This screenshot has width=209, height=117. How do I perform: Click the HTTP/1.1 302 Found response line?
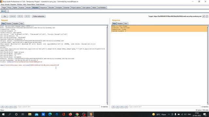tap(119, 26)
